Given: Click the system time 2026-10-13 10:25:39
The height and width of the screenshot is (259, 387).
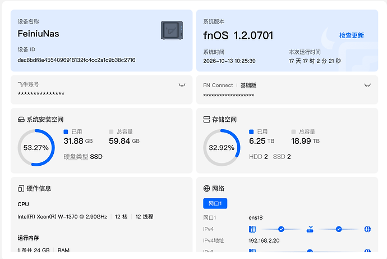Looking at the screenshot, I should [229, 61].
